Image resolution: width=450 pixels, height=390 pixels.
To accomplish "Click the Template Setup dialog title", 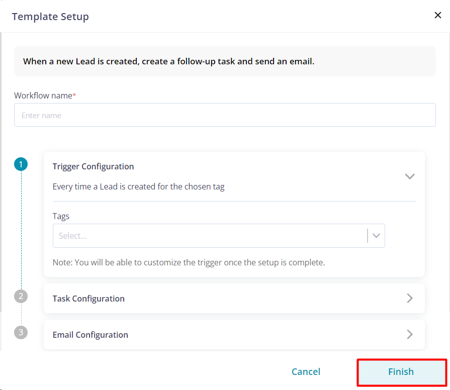I will (x=50, y=17).
